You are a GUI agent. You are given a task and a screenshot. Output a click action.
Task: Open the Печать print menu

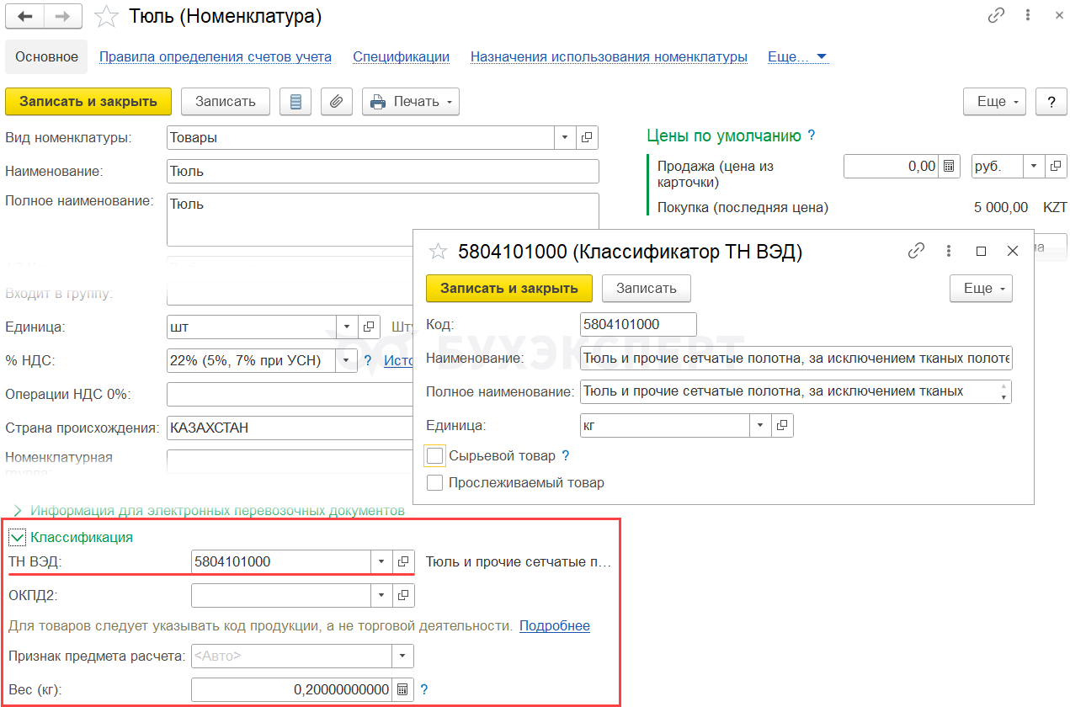pyautogui.click(x=411, y=101)
